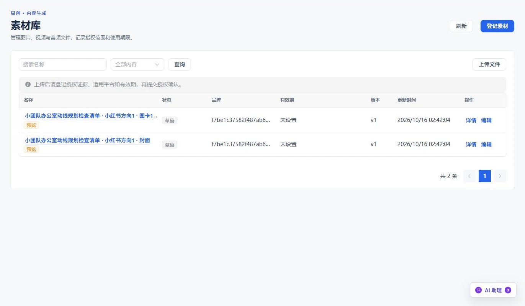Viewport: 525px width, 306px height.
Task: Go to previous page arrow
Action: pyautogui.click(x=469, y=176)
